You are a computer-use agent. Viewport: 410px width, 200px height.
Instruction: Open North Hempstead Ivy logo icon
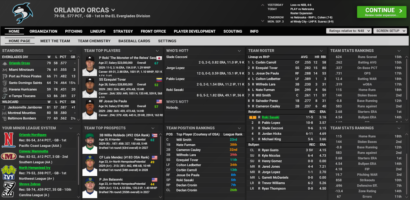(9, 173)
